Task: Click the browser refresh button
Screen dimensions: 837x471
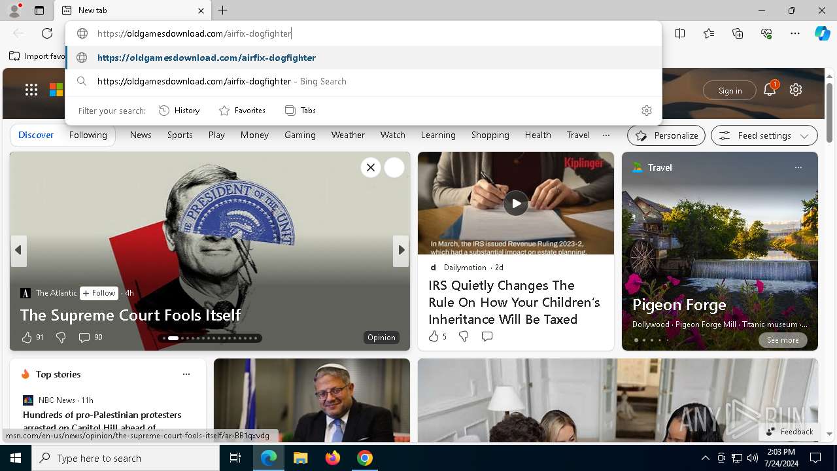Action: [47, 33]
